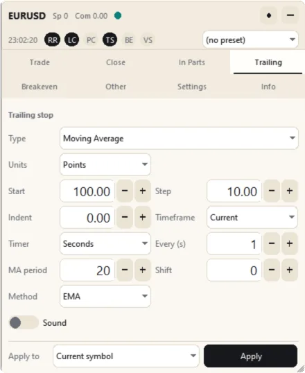The image size is (305, 373).
Task: Click the Sp 0 spread label
Action: pyautogui.click(x=60, y=16)
